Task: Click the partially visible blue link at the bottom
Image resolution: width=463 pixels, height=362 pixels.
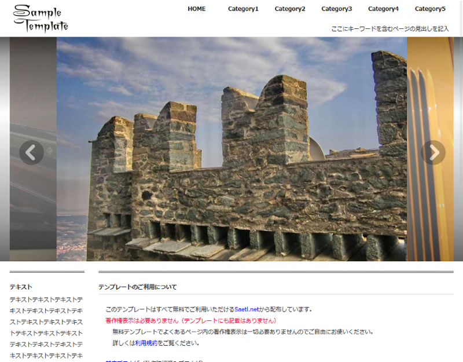Action: click(119, 361)
